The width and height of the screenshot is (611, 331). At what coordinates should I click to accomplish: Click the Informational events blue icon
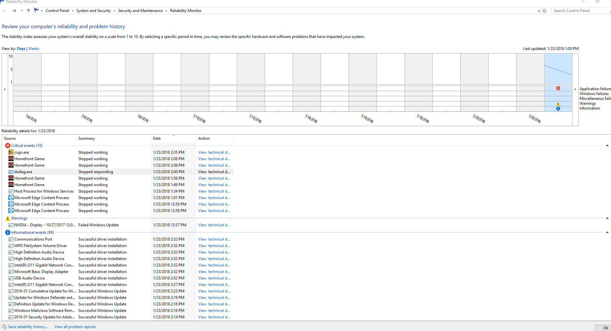coord(8,232)
